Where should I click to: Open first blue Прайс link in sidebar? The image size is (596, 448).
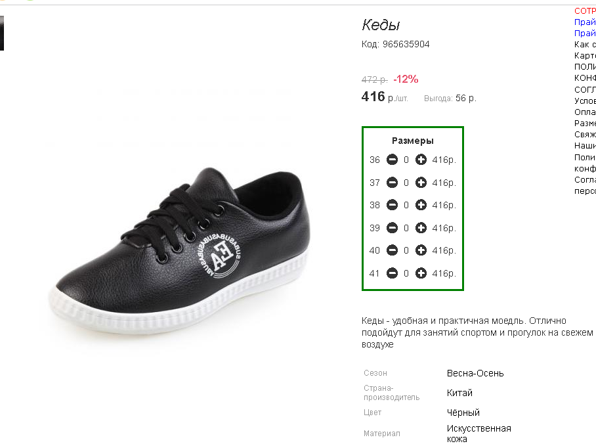pyautogui.click(x=585, y=22)
